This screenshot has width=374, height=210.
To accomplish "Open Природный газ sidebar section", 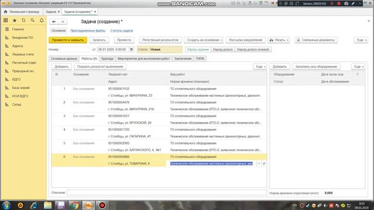I will [x=23, y=71].
